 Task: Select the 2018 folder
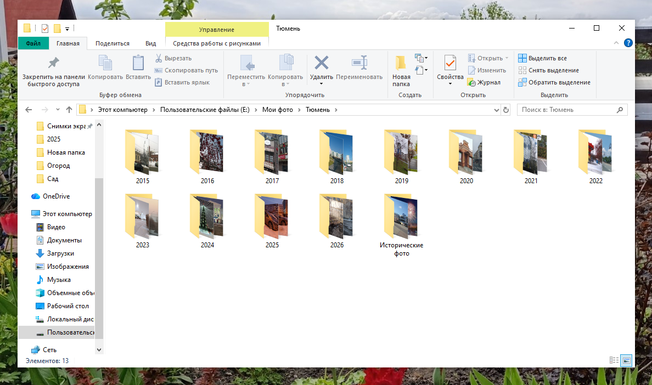[337, 157]
